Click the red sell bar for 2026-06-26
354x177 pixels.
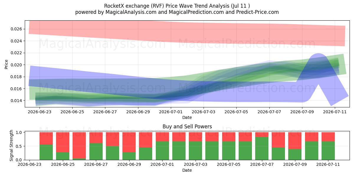(79, 145)
